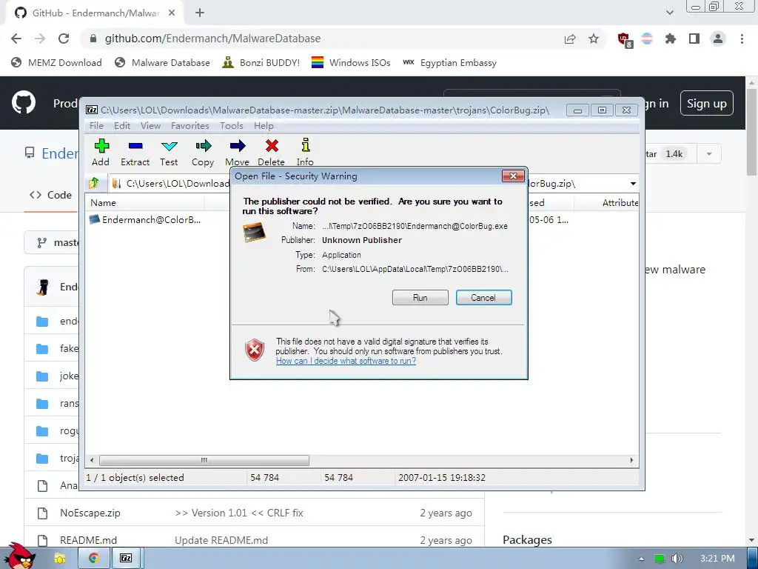
Task: Open the File Explorer taskbar icon
Action: (x=60, y=559)
